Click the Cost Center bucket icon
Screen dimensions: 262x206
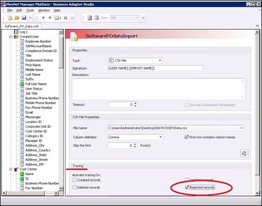click(16, 169)
